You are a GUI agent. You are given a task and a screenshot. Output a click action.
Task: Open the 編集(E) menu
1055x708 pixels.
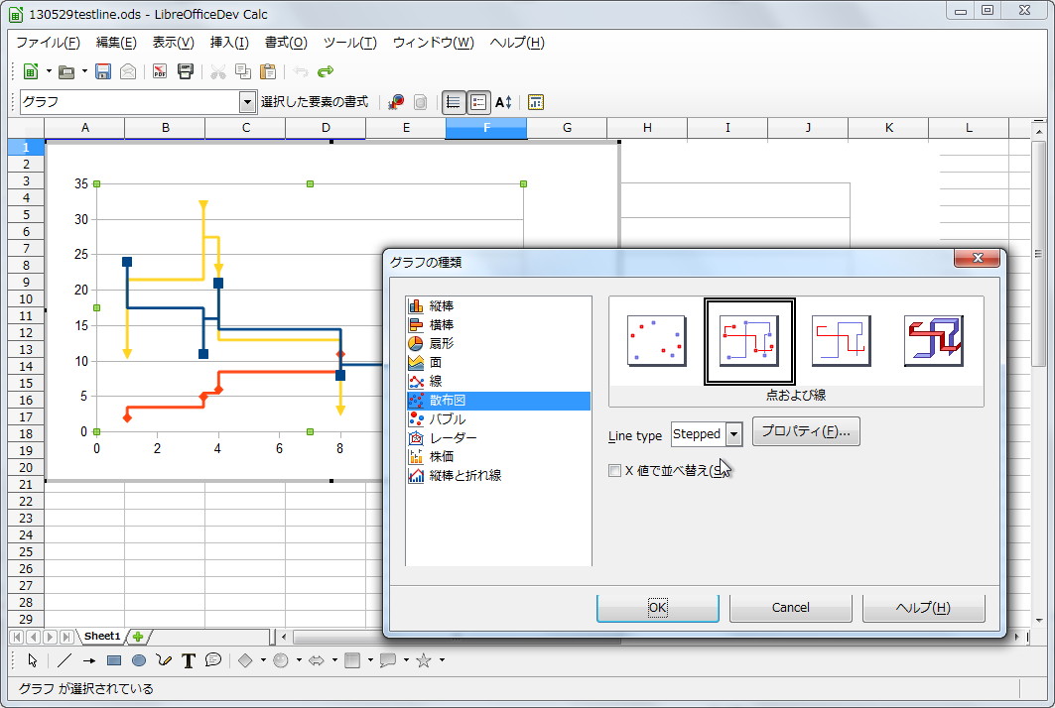(x=116, y=43)
